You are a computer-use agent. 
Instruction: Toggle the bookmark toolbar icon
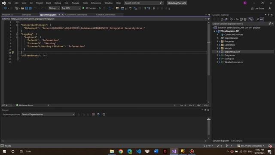154,8
